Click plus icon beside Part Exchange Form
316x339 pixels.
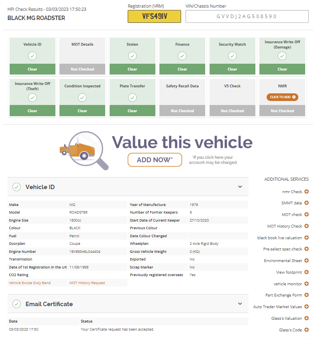pos(306,295)
